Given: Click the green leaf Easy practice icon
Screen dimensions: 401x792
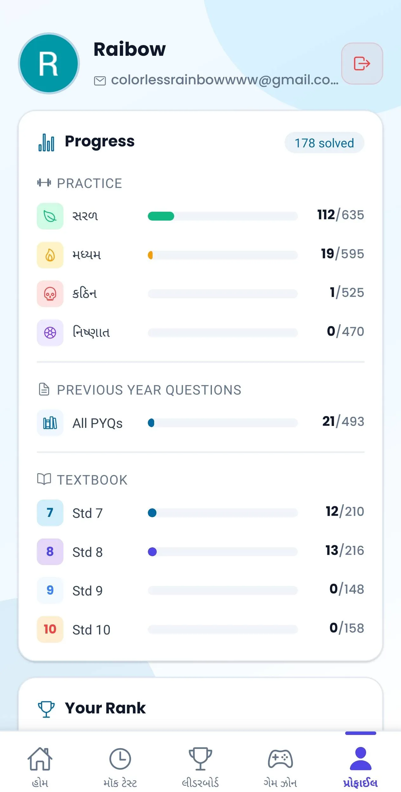Looking at the screenshot, I should 50,216.
